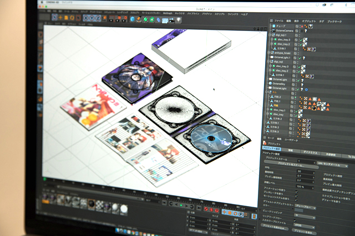
Task: Open the spline pen tool icon
Action: click(139, 20)
